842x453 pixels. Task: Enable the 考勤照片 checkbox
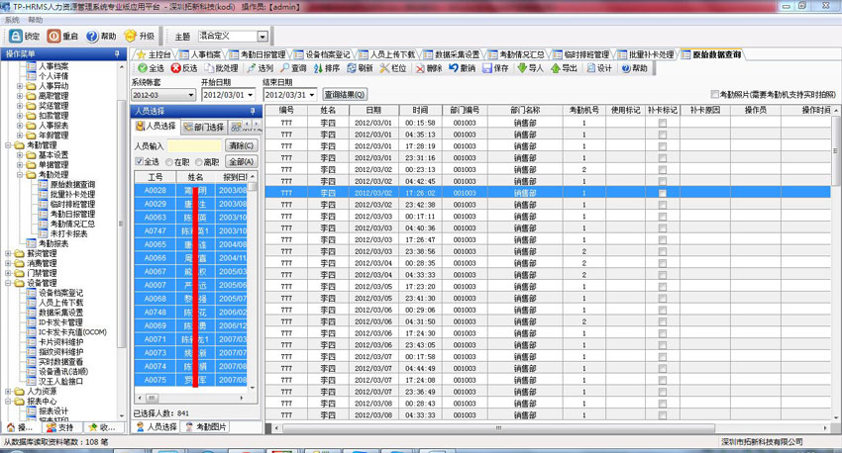(715, 94)
